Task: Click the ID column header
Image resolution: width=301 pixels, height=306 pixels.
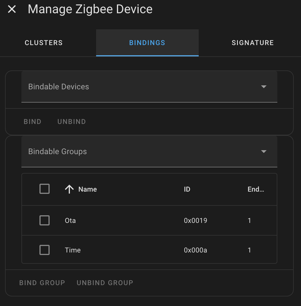Action: (187, 189)
